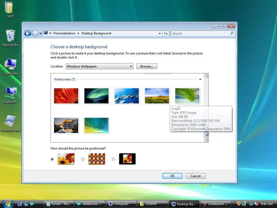Click the search magnifier icon
The image size is (277, 208).
(232, 33)
